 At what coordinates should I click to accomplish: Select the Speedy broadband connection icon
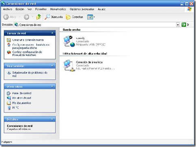[x=69, y=41]
